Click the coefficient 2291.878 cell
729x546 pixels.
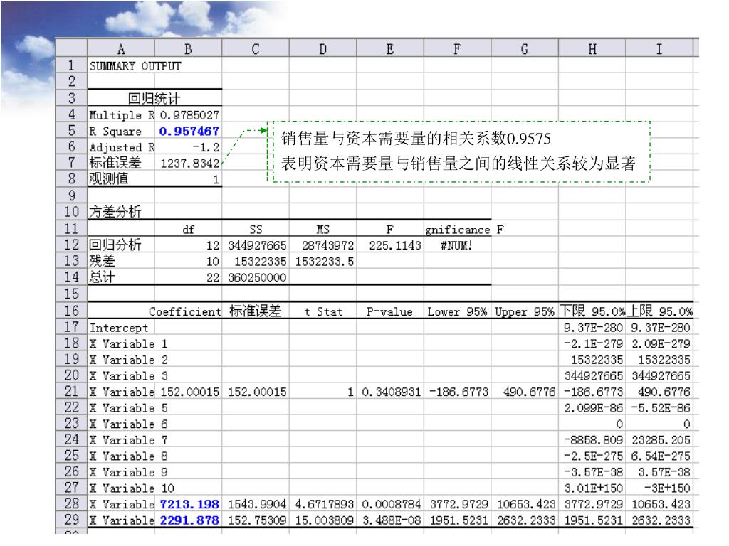click(x=188, y=520)
